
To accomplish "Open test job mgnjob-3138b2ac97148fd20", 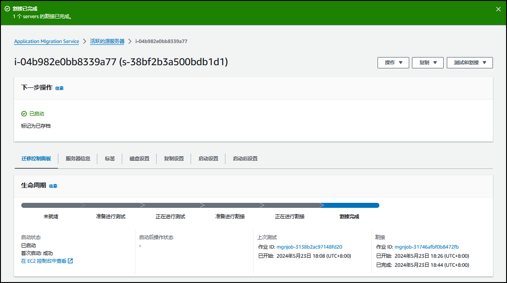I will 309,247.
